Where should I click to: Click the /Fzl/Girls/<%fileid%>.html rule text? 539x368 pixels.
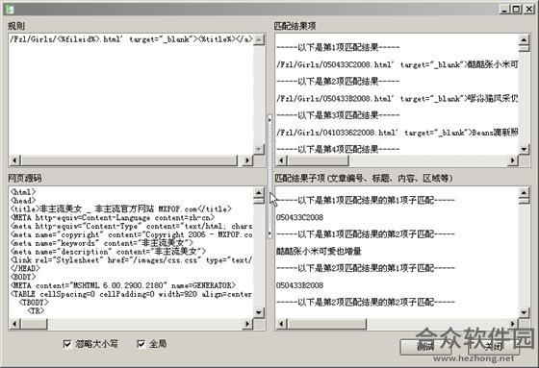point(131,39)
